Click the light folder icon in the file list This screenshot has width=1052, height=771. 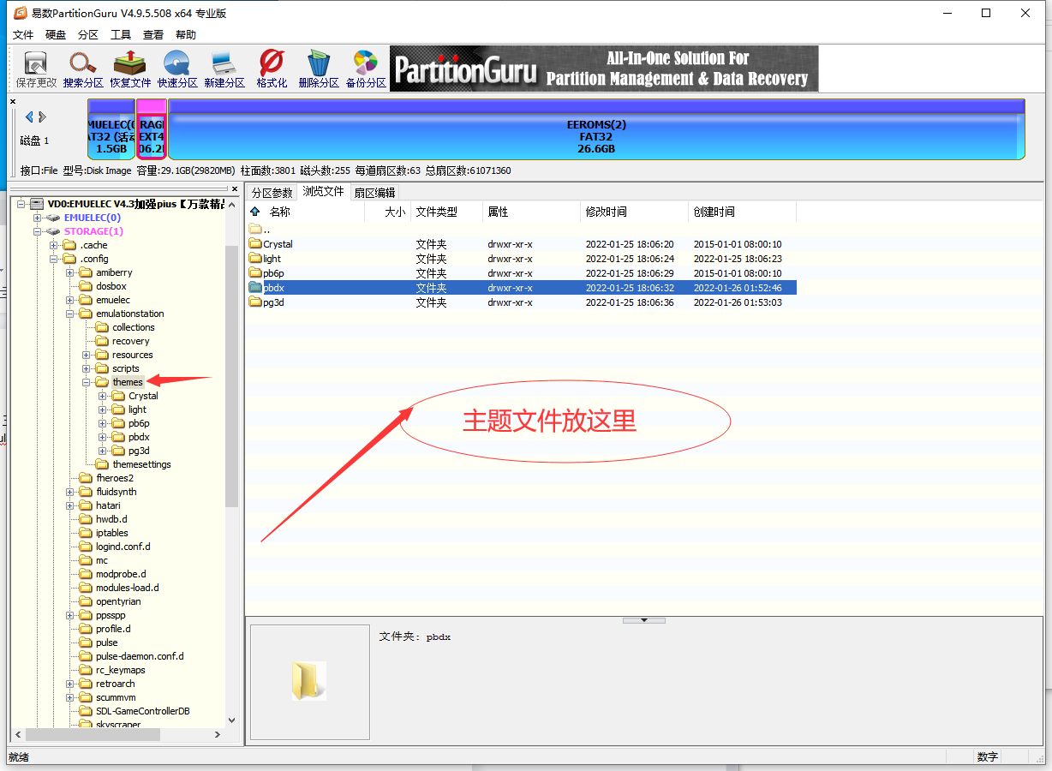click(x=255, y=259)
